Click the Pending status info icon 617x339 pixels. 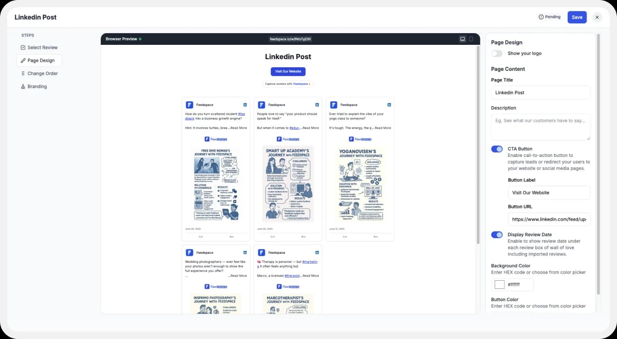tap(541, 17)
